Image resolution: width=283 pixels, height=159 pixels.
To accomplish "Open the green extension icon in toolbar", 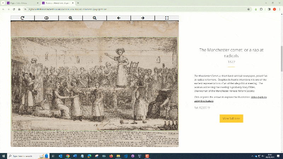I will point(256,9).
